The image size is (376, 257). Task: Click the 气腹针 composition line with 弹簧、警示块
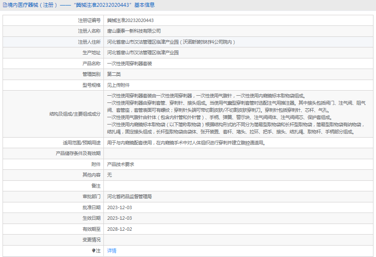coord(220,117)
